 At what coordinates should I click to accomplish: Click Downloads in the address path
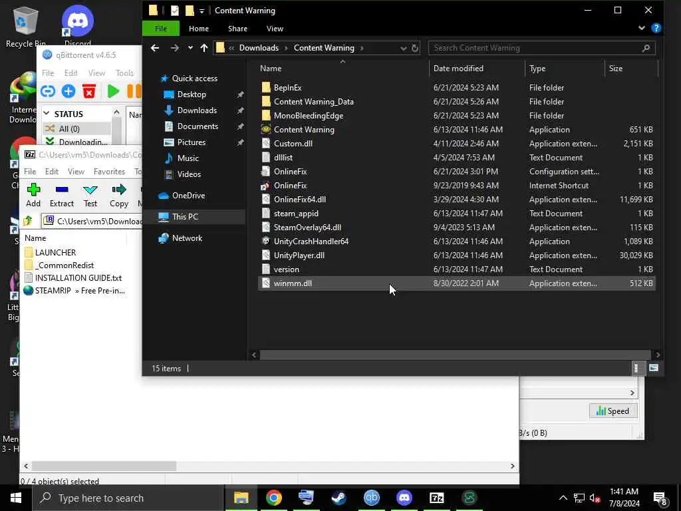click(x=259, y=48)
